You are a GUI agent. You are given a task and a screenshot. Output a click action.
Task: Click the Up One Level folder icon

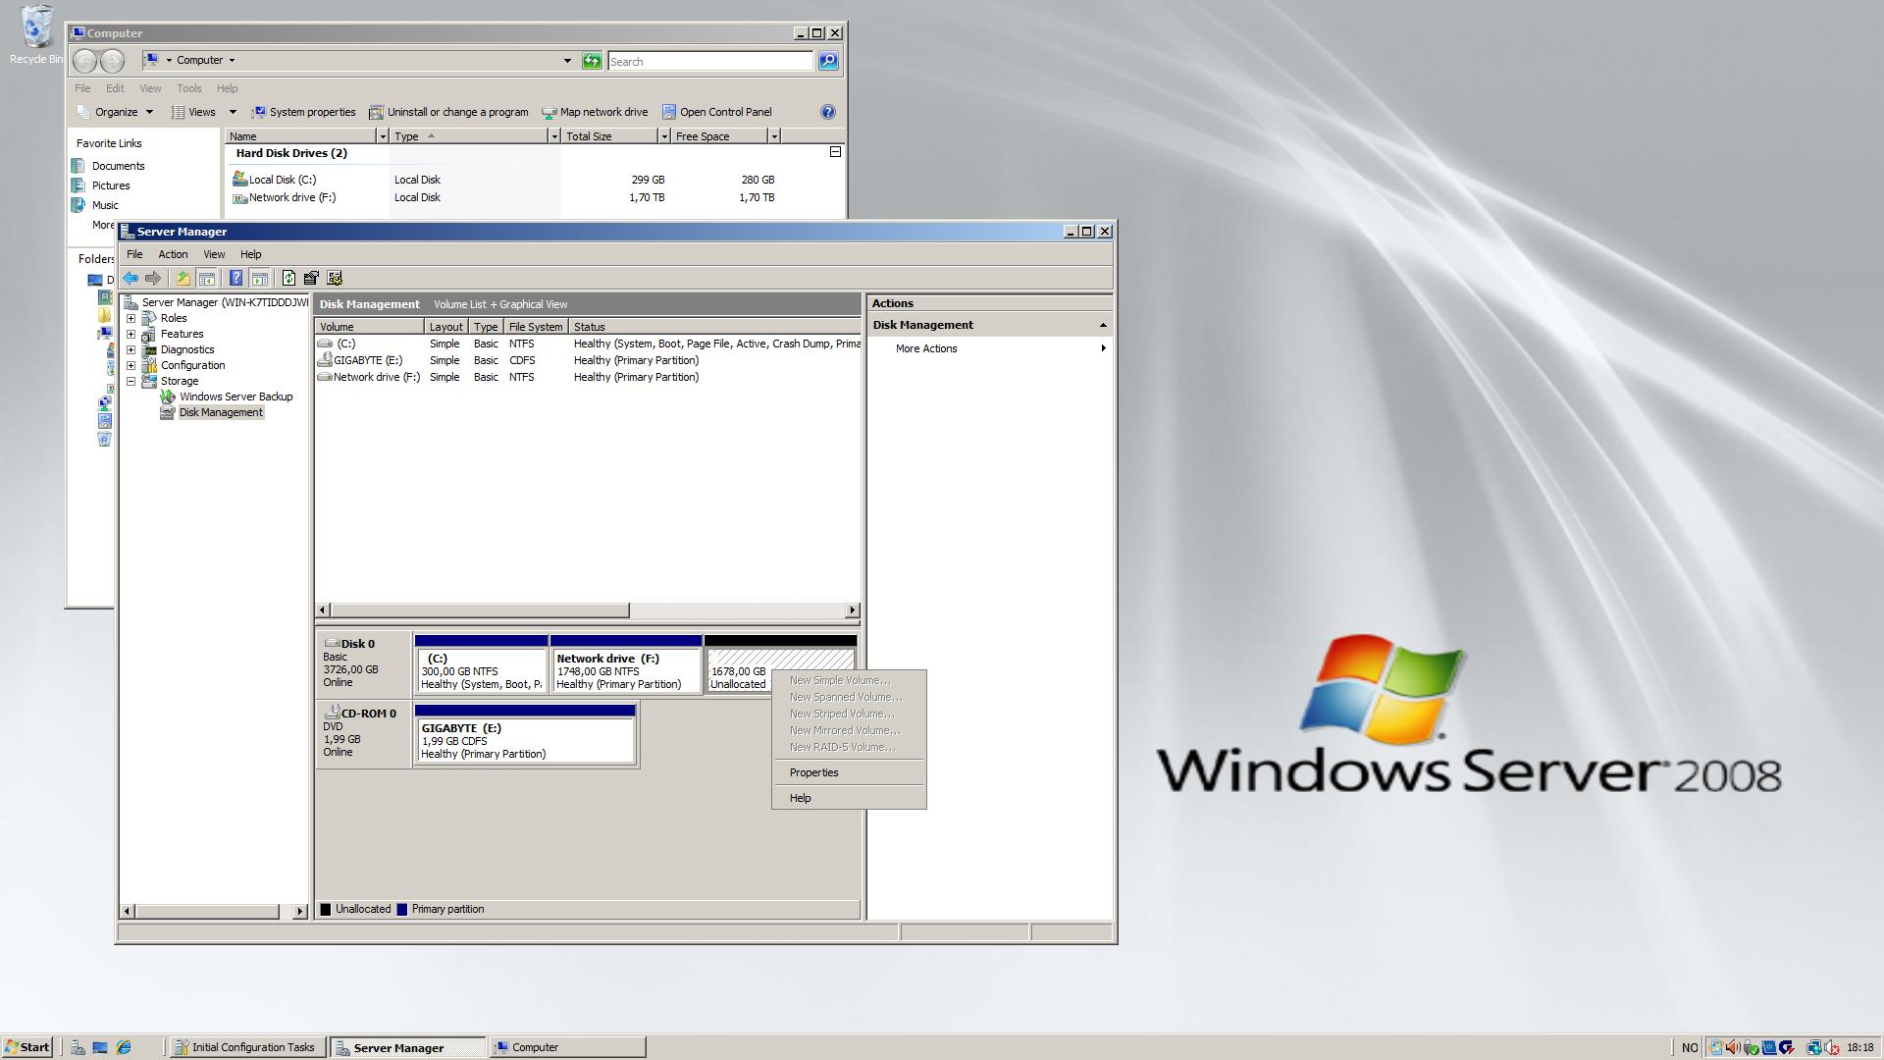pos(183,278)
